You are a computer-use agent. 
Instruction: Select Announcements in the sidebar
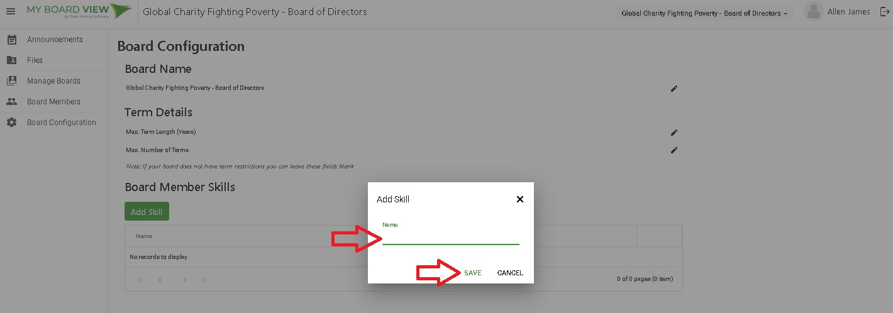pyautogui.click(x=55, y=40)
